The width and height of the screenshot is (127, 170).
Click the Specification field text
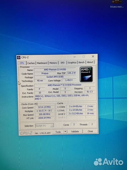[x=65, y=85]
